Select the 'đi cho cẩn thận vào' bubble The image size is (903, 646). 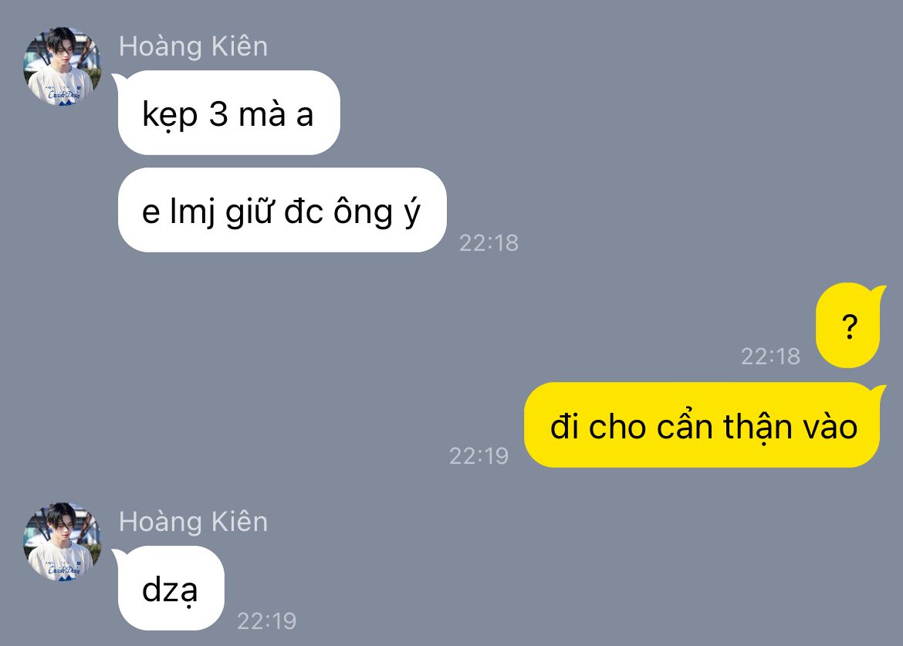pos(702,425)
